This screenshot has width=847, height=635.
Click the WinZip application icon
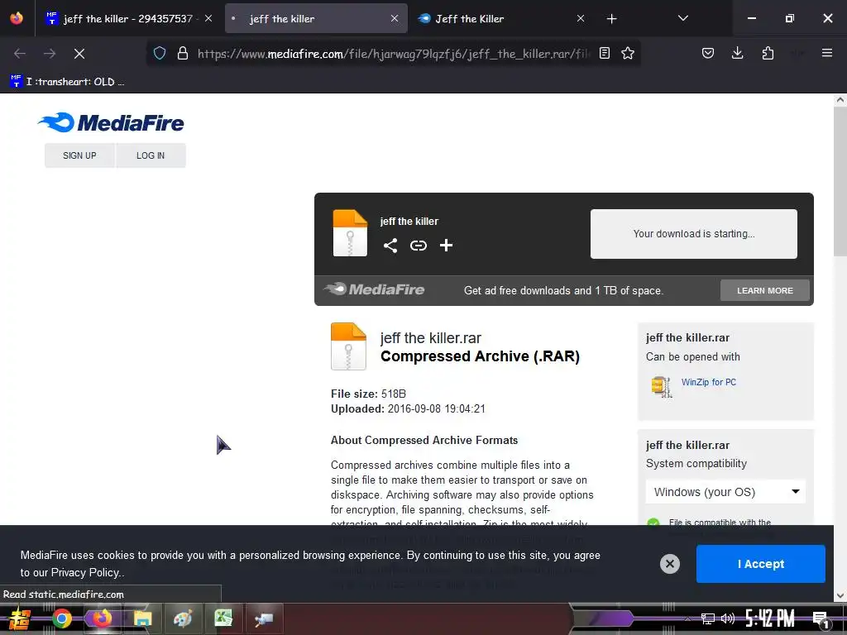pos(662,387)
